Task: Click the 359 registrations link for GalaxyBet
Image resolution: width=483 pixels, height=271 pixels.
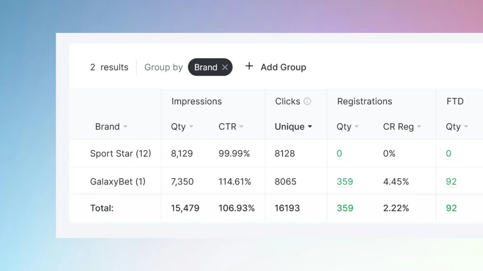Action: tap(345, 181)
